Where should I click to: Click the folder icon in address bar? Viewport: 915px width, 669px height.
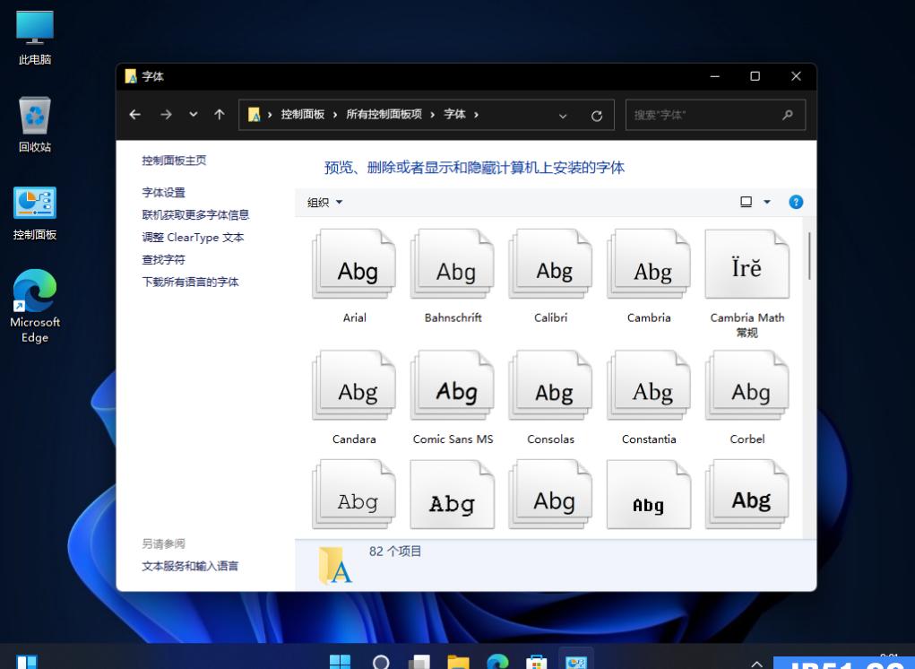[254, 115]
